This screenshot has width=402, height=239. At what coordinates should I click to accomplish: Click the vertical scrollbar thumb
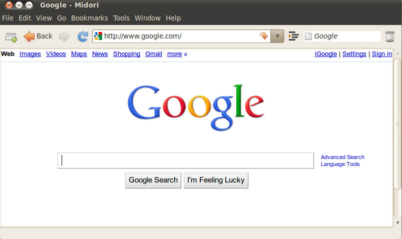pyautogui.click(x=397, y=124)
